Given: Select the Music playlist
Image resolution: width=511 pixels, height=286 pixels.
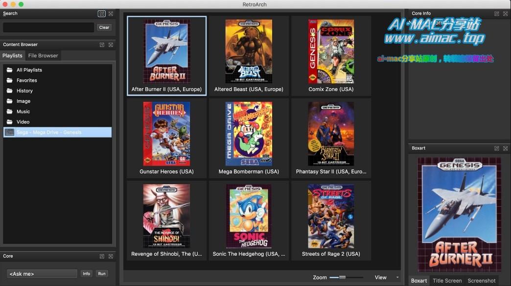Looking at the screenshot, I should (x=57, y=112).
